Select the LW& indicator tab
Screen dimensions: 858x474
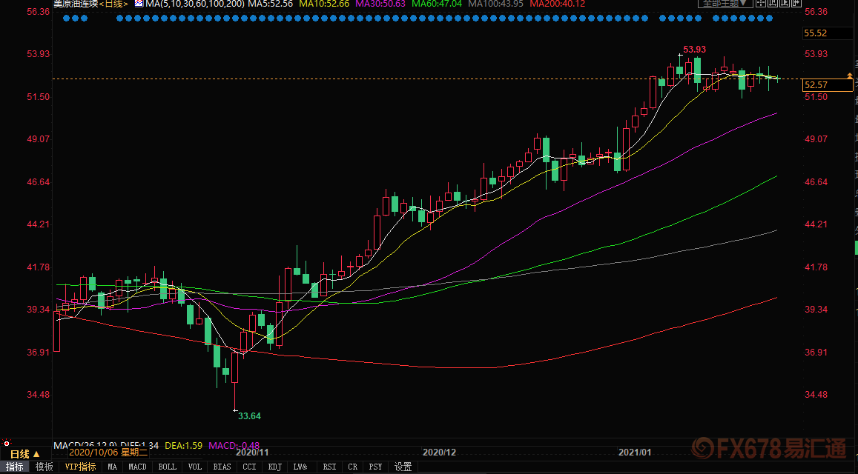[300, 467]
